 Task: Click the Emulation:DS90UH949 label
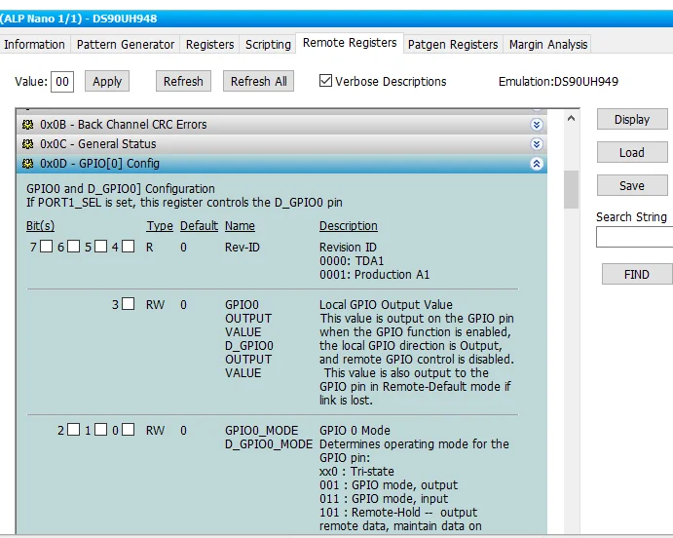558,82
